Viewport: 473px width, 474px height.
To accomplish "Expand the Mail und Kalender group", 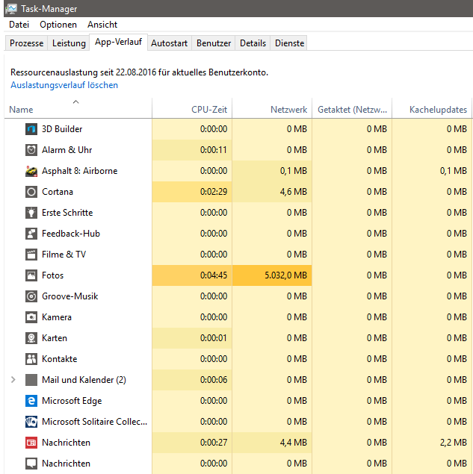I will pos(13,380).
